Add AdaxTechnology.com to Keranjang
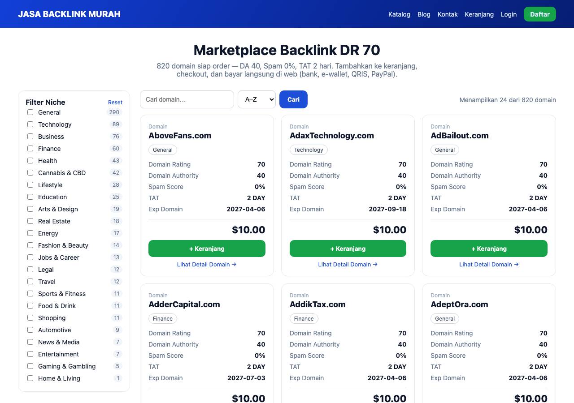Viewport: 574px width, 403px height. [348, 249]
